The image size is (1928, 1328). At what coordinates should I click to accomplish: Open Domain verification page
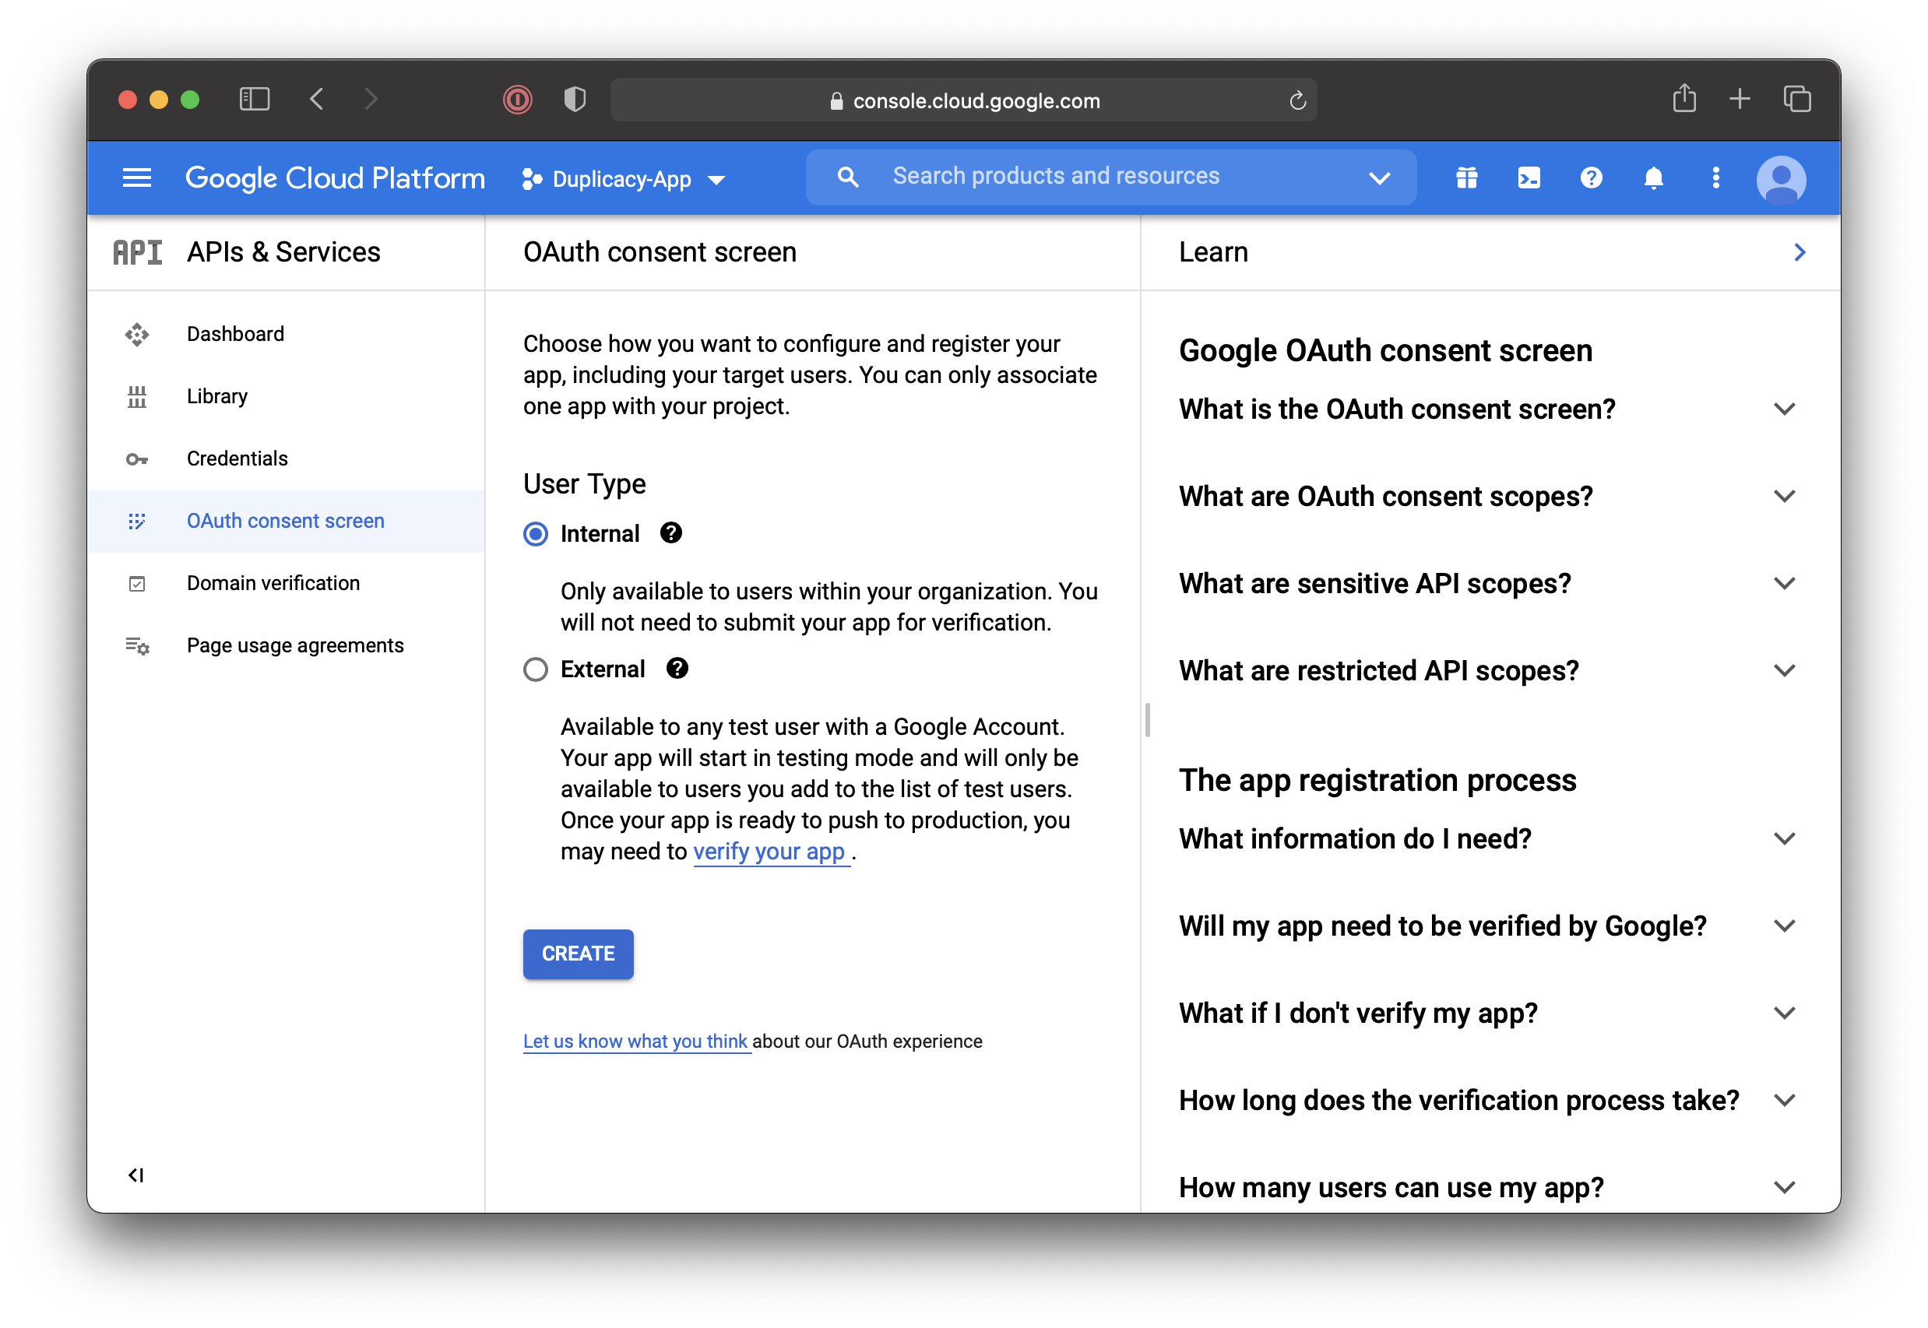[273, 583]
